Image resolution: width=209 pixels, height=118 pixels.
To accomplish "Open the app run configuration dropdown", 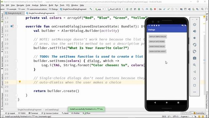I will click(99, 9).
